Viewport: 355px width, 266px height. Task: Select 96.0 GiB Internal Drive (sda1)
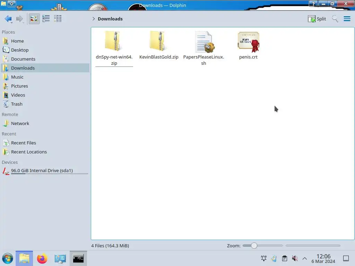[x=45, y=171]
